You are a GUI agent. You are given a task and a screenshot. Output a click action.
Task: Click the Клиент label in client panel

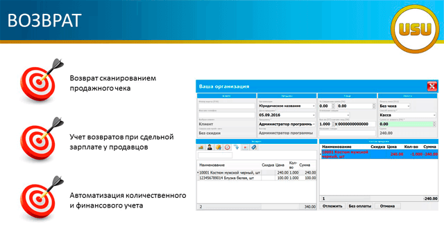tap(206, 124)
